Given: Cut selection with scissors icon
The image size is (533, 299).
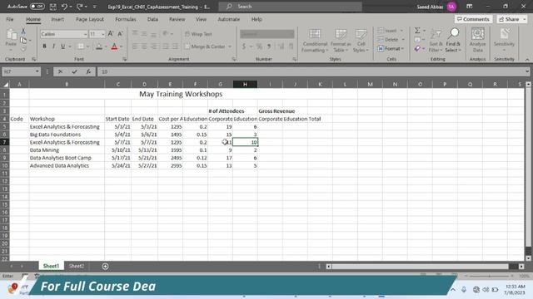Looking at the screenshot, I should coord(23,32).
